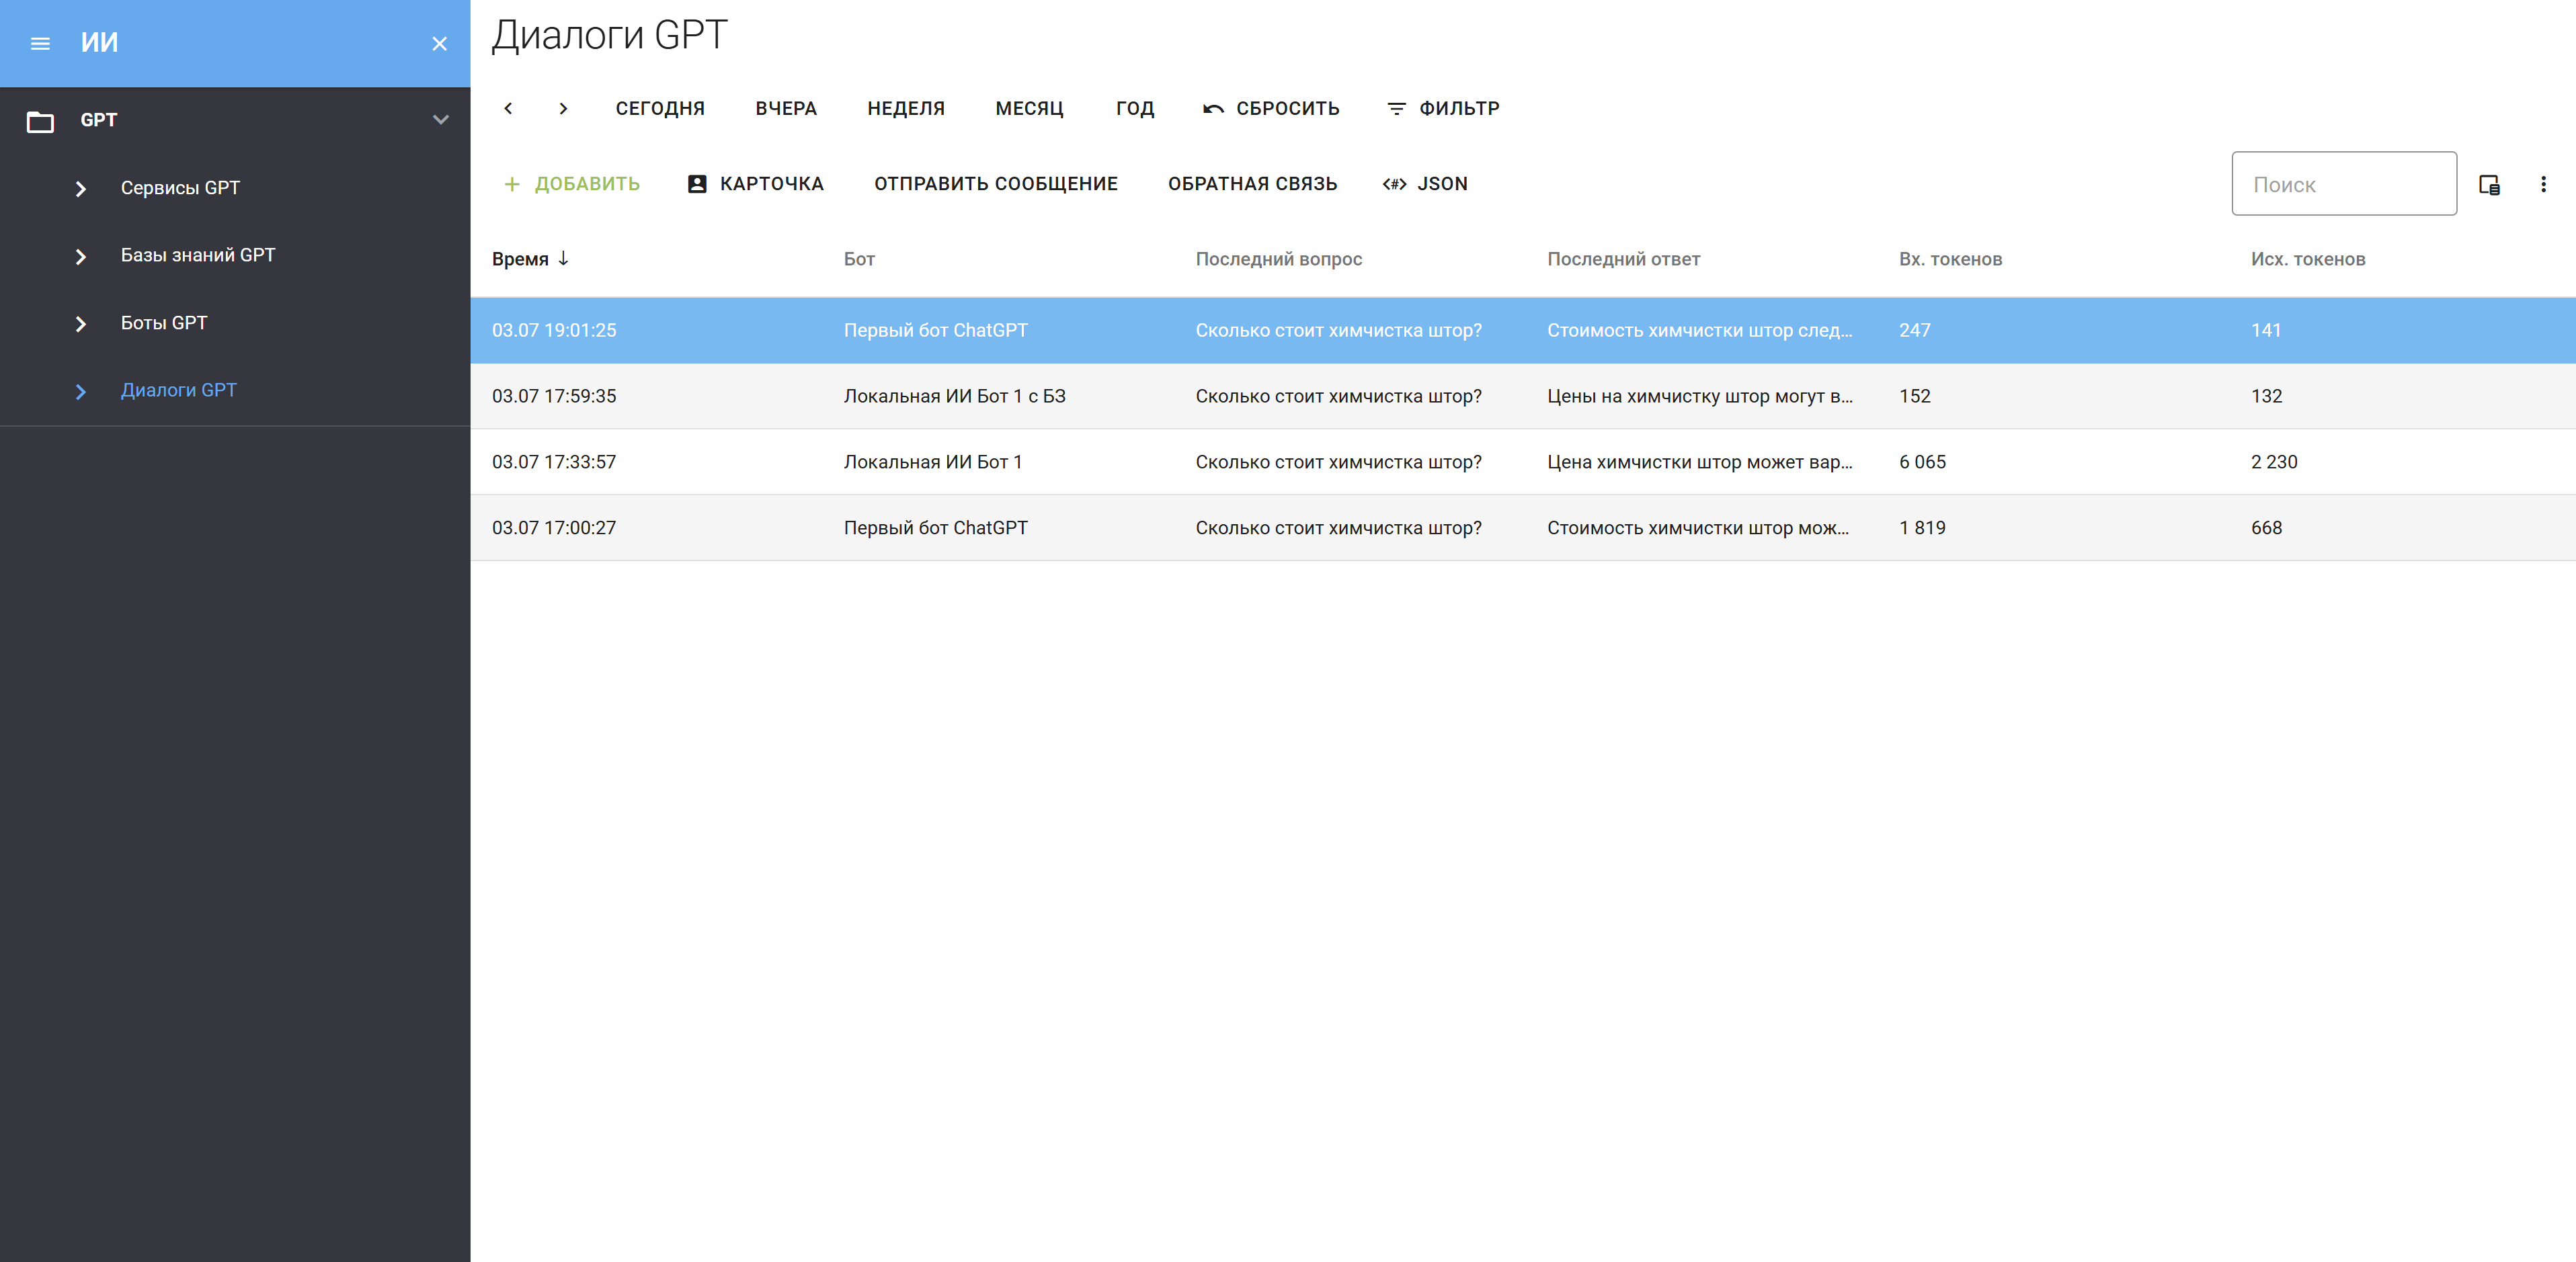Image resolution: width=2576 pixels, height=1262 pixels.
Task: Expand Сервисы GPT tree item
Action: pyautogui.click(x=81, y=188)
